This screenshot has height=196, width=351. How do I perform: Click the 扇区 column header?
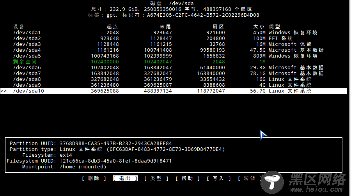click(218, 27)
